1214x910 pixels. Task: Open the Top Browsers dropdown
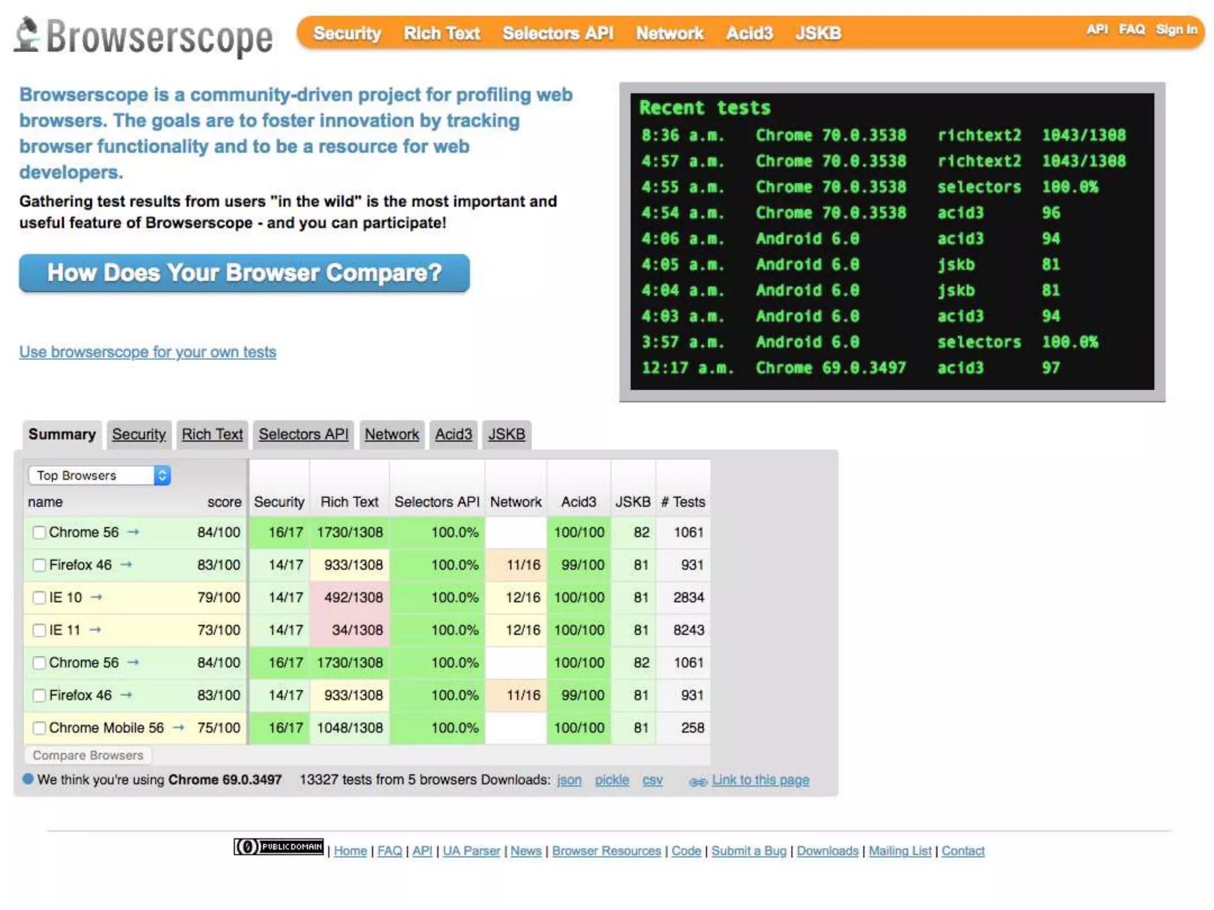tap(99, 475)
